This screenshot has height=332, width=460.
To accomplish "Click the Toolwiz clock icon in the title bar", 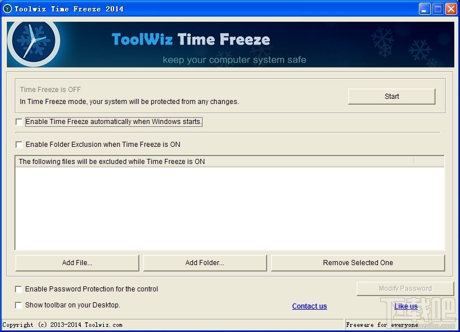I will click(8, 9).
